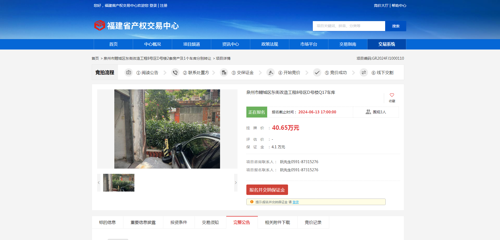Switch to the 交易须知 tab
Viewport: 500px width, 240px height.
tap(210, 222)
